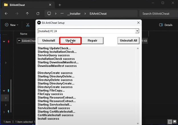This screenshot has width=178, height=125.
Task: Click the Cut scissors icon
Action: tap(28, 25)
